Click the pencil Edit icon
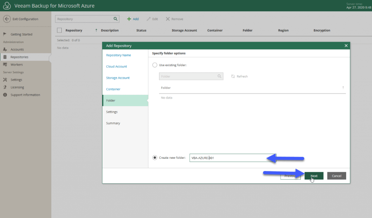This screenshot has height=218, width=372. 149,19
